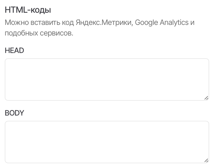Click the Яндекс.Метрики text in description
This screenshot has height=168, width=215.
pos(104,22)
